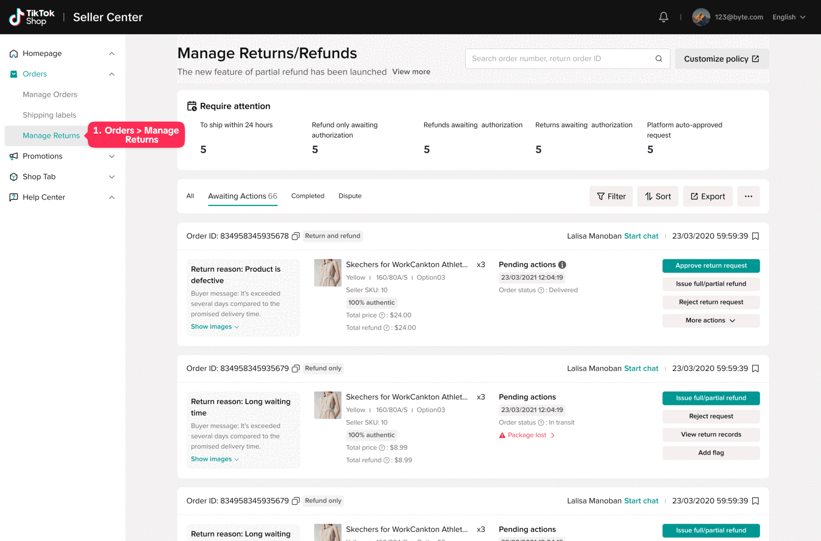Toggle bookmark flag on the third order
Image resolution: width=821 pixels, height=541 pixels.
coord(756,501)
